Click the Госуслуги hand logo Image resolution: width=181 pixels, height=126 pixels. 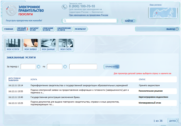[x=11, y=11]
